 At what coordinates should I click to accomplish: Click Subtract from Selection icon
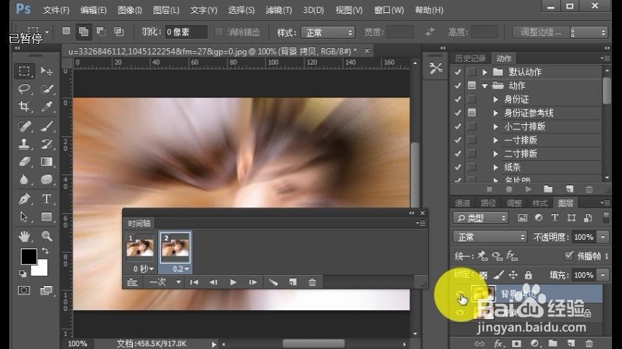[x=101, y=32]
